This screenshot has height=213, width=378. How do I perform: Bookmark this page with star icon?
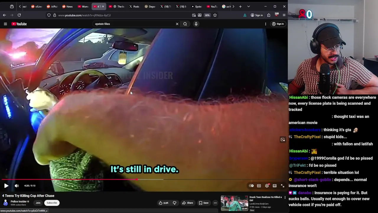[215, 15]
